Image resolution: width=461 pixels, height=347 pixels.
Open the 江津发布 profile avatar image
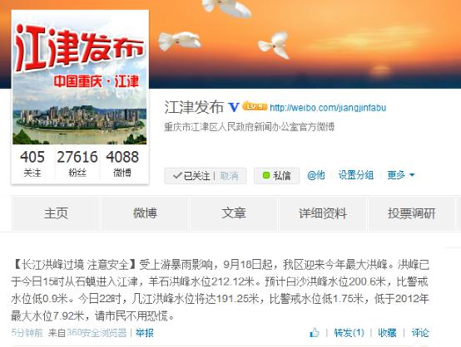click(x=79, y=79)
